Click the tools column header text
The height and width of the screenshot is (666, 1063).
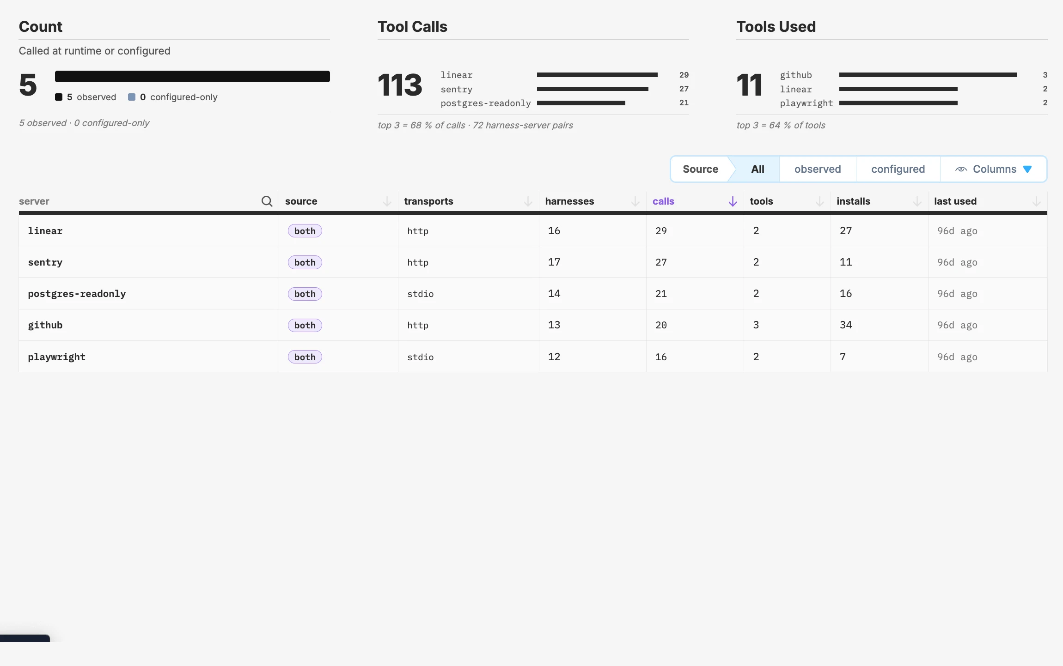click(x=761, y=201)
